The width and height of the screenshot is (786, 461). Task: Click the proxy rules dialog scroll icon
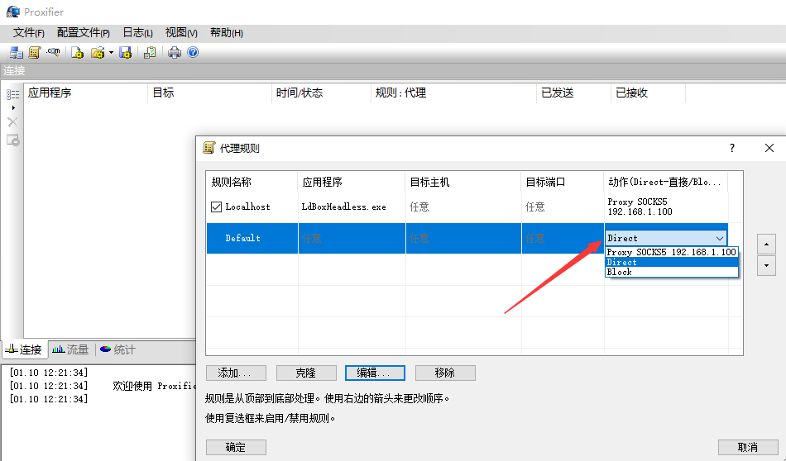point(209,148)
